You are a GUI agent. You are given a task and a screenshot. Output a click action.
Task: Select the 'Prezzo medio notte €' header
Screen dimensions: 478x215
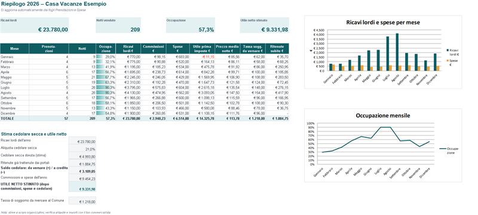pos(228,49)
